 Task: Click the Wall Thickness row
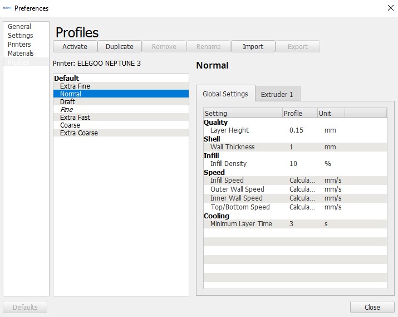pyautogui.click(x=295, y=147)
